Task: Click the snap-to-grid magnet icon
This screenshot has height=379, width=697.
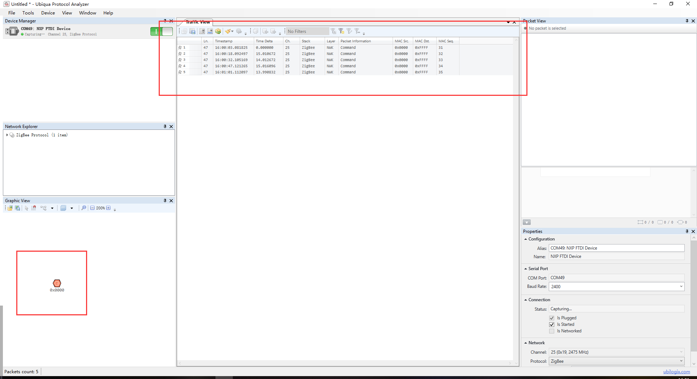Action: coord(34,208)
